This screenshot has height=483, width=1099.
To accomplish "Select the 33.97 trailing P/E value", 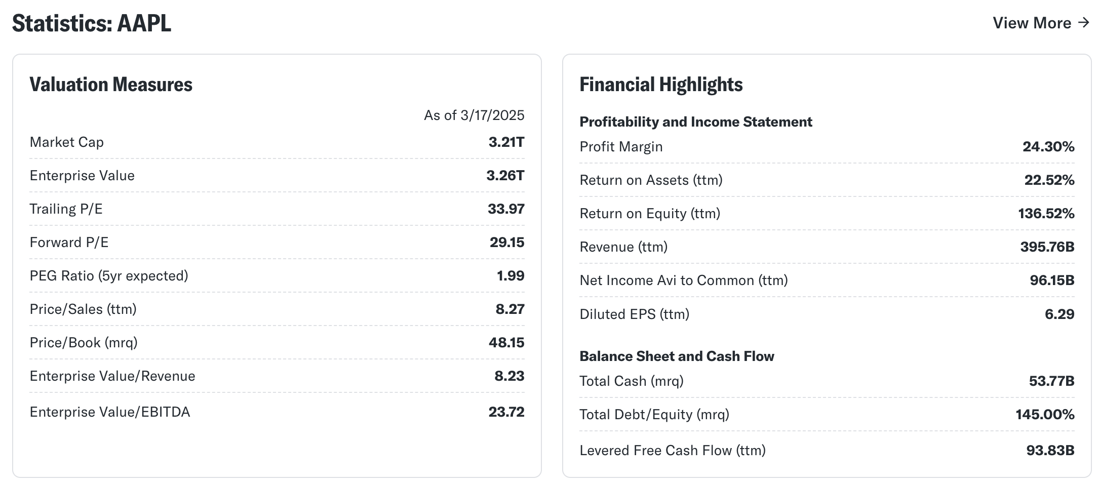I will pyautogui.click(x=506, y=209).
